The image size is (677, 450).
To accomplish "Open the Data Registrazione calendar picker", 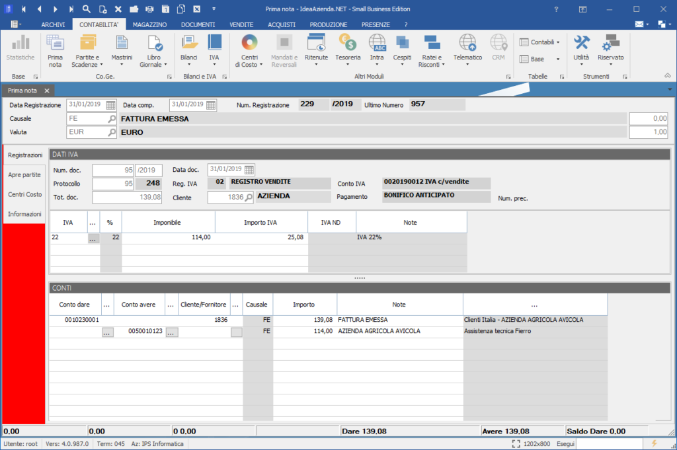I will pyautogui.click(x=110, y=105).
